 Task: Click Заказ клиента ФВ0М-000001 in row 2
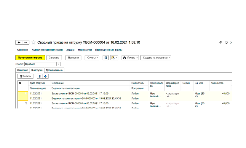coord(80,103)
